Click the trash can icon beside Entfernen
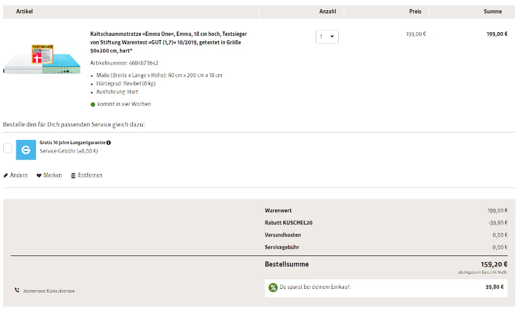Viewport: 518px width, 309px height. pyautogui.click(x=73, y=175)
